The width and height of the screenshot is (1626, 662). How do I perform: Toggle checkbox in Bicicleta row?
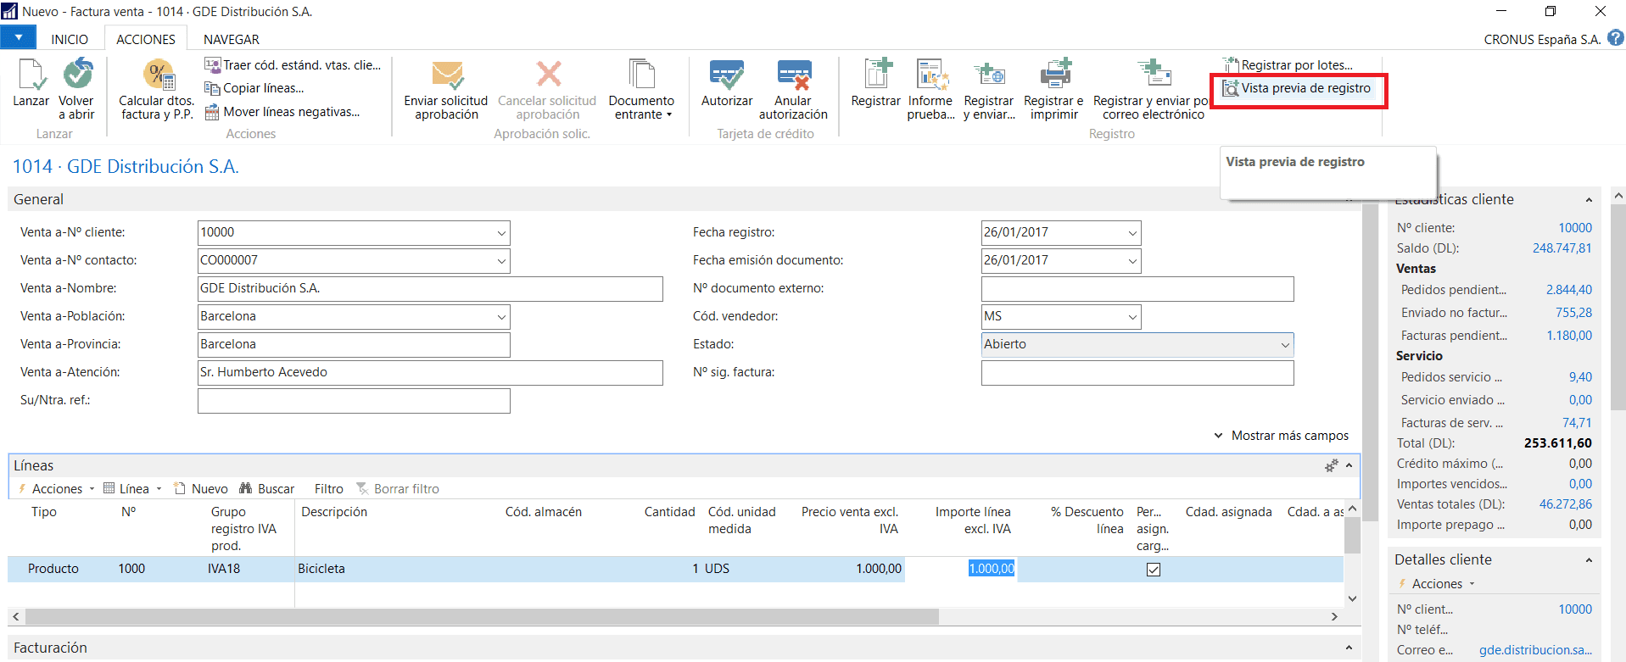[1154, 570]
